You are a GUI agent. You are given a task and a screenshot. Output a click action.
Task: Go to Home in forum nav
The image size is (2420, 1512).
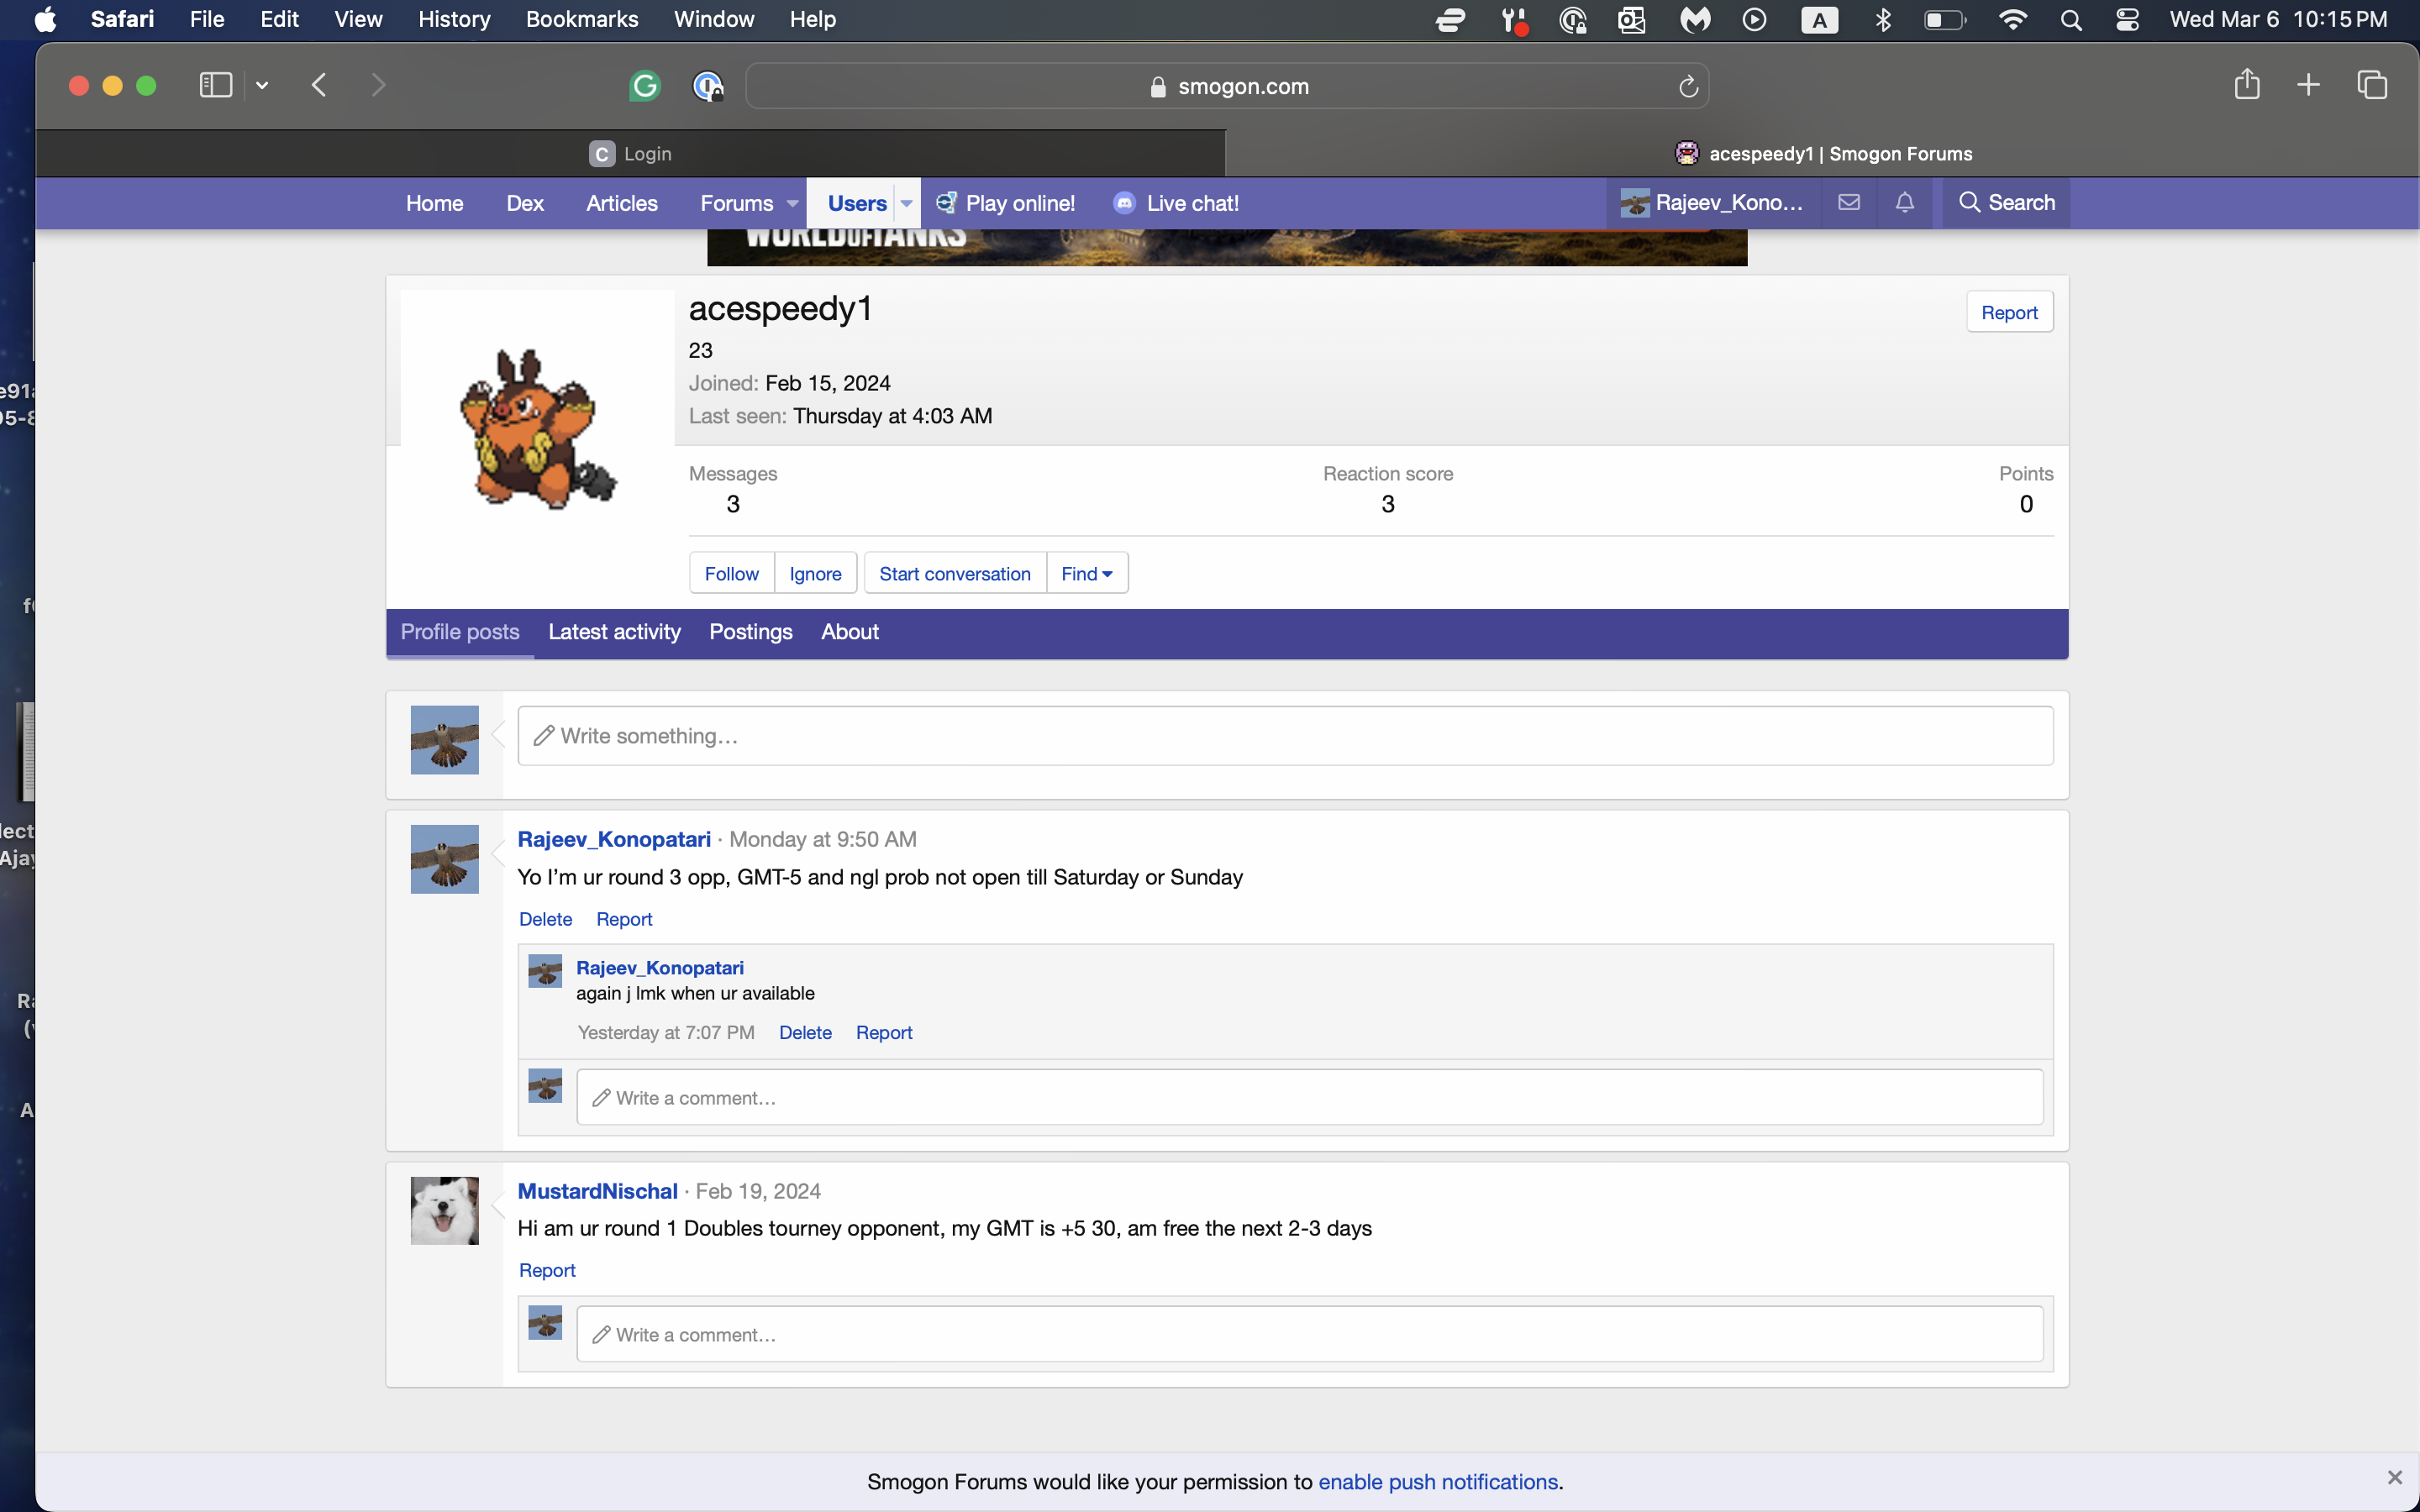[434, 203]
